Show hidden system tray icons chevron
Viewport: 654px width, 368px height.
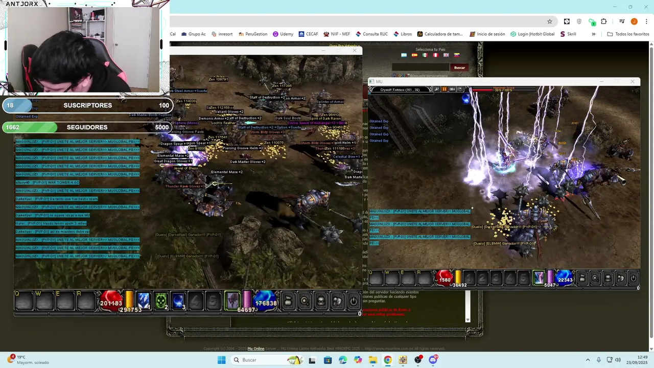588,360
